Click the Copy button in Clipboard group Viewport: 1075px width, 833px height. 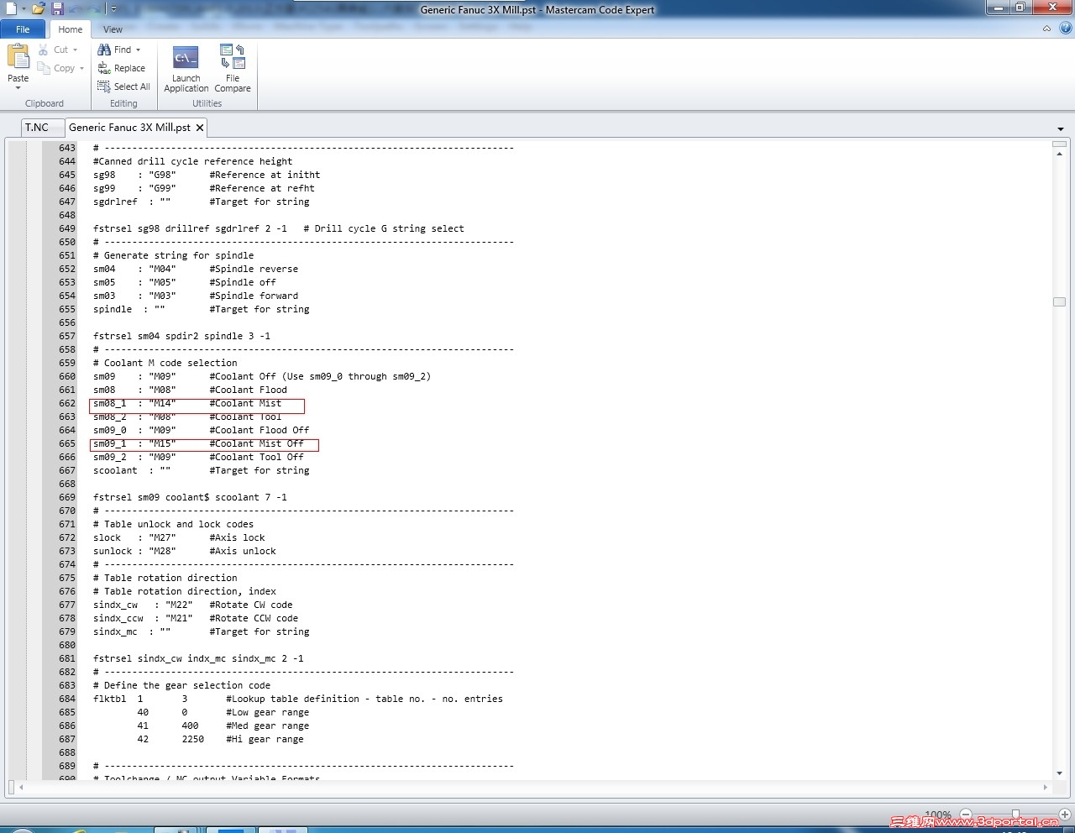[x=57, y=68]
